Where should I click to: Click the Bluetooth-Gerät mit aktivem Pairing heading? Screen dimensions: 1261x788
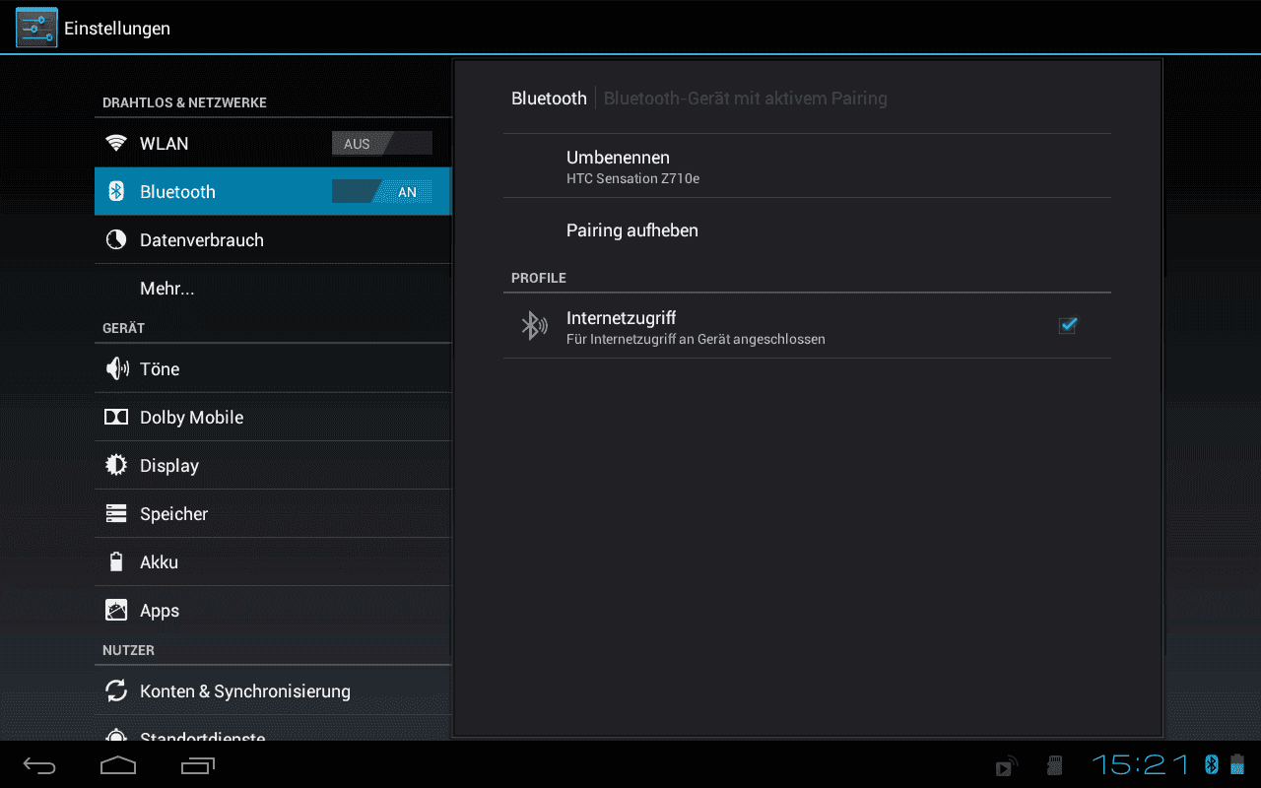tap(746, 98)
